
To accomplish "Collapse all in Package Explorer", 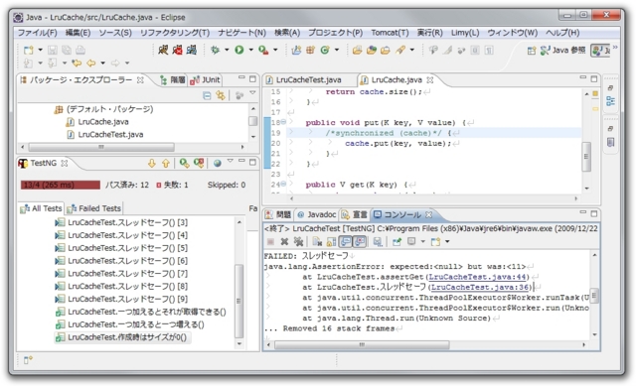I will [207, 95].
